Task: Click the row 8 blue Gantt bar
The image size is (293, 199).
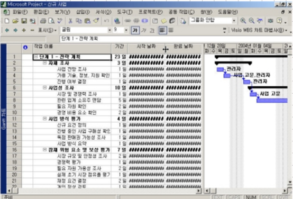Action: coord(272,101)
